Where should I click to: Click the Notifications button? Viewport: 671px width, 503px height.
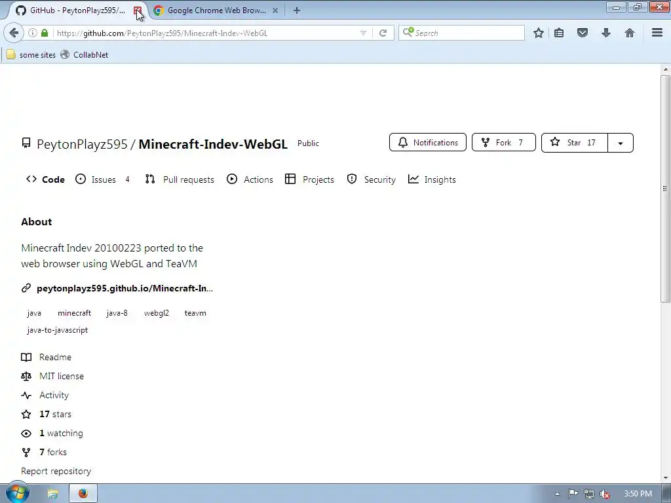click(427, 142)
